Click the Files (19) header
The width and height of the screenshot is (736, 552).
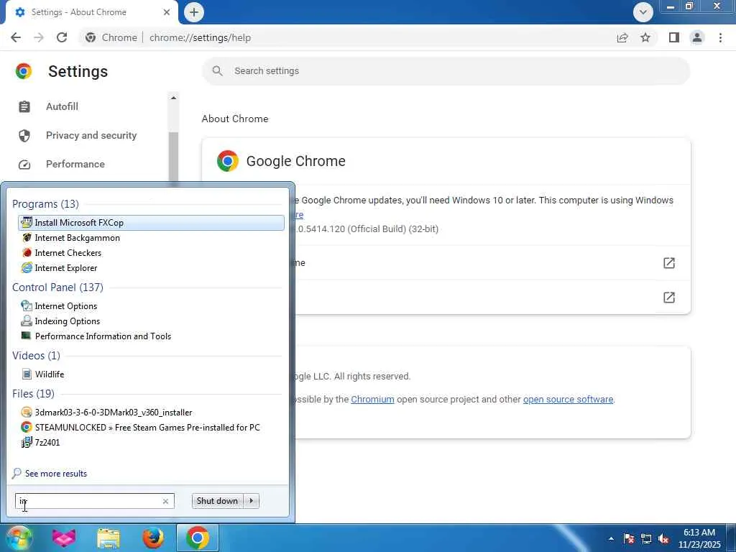[x=33, y=393]
